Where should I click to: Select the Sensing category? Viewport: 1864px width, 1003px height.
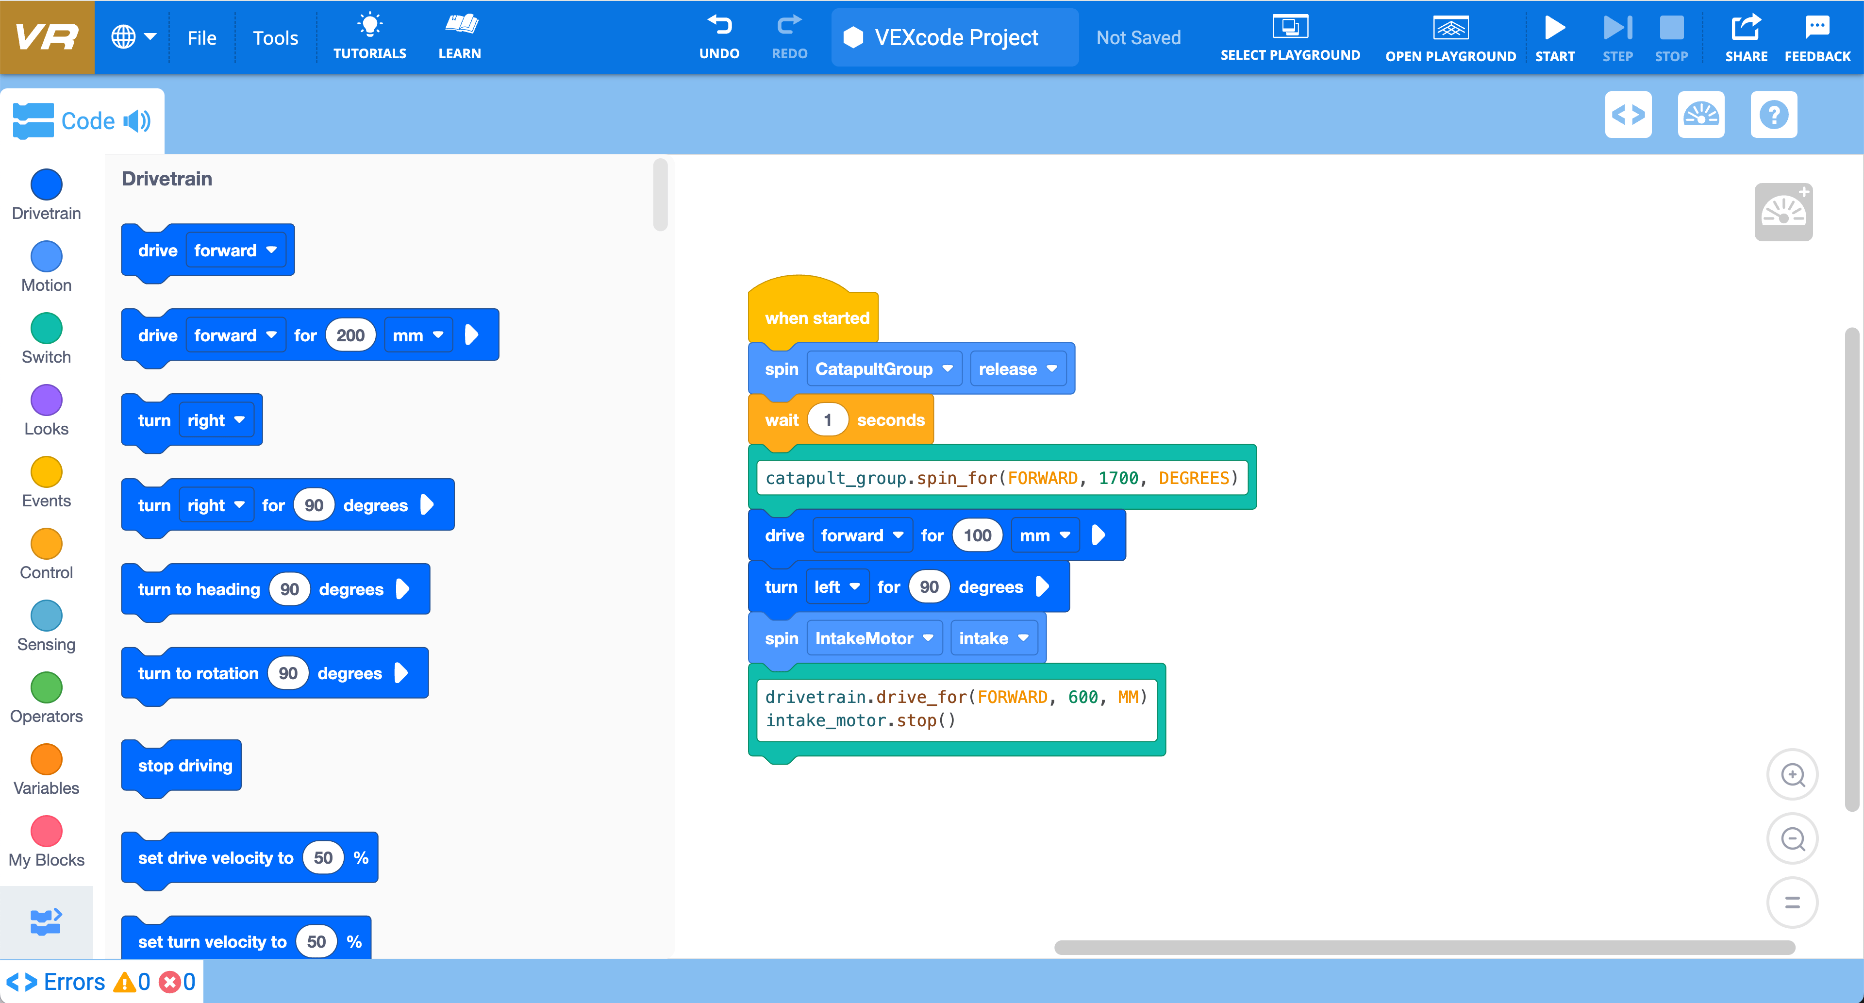46,625
